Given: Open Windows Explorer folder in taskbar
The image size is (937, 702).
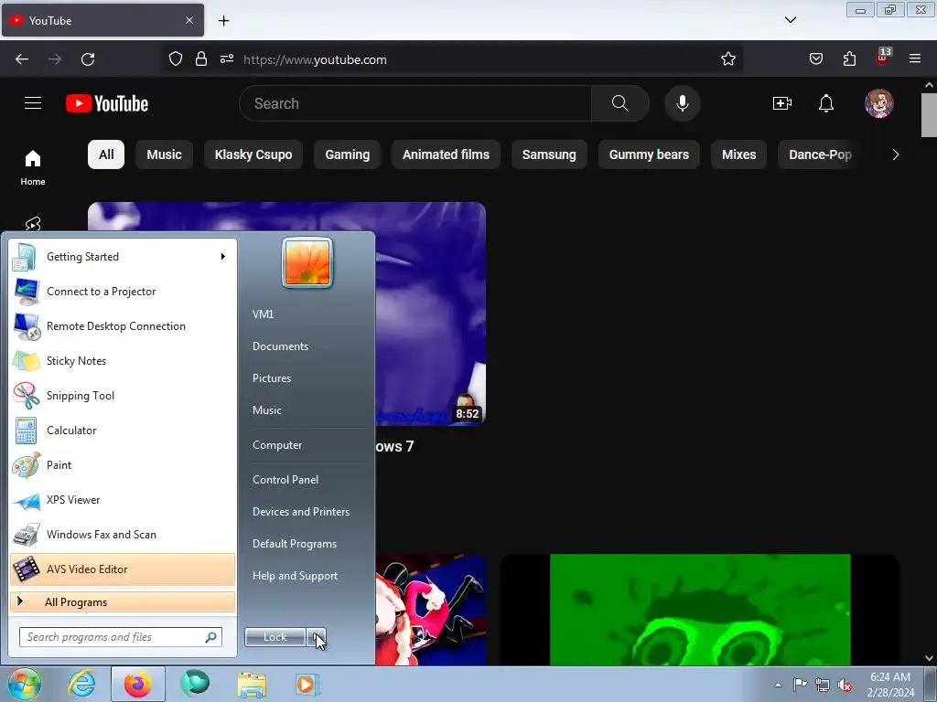Looking at the screenshot, I should click(252, 684).
